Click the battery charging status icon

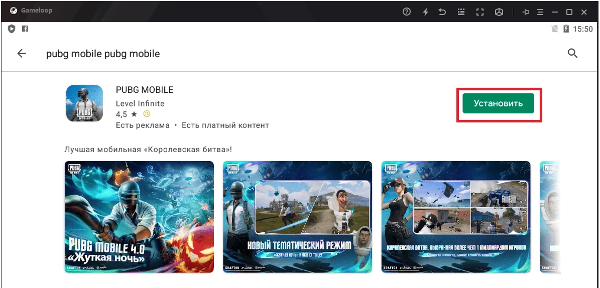pos(566,29)
